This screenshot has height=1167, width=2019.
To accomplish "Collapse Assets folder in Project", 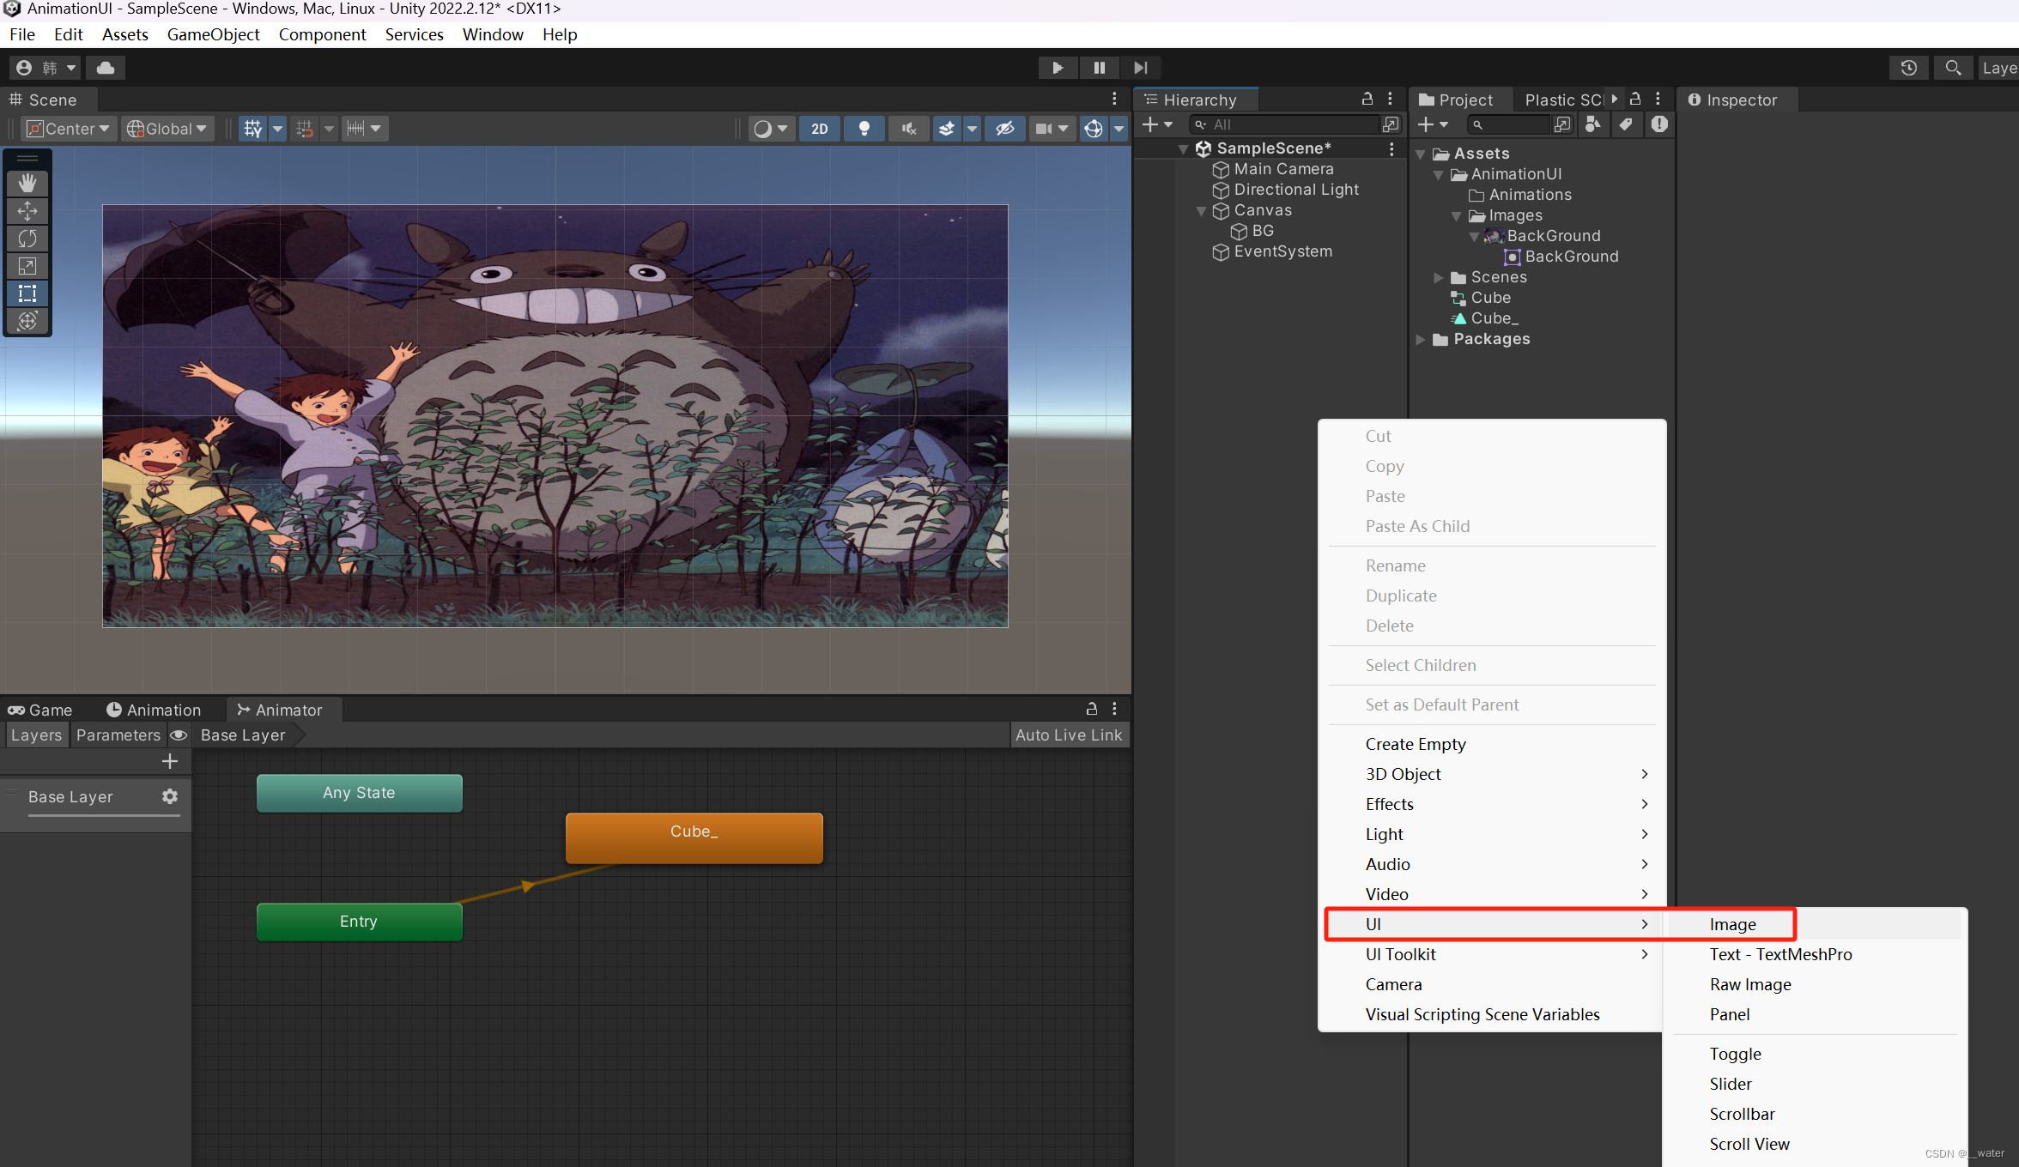I will 1422,154.
